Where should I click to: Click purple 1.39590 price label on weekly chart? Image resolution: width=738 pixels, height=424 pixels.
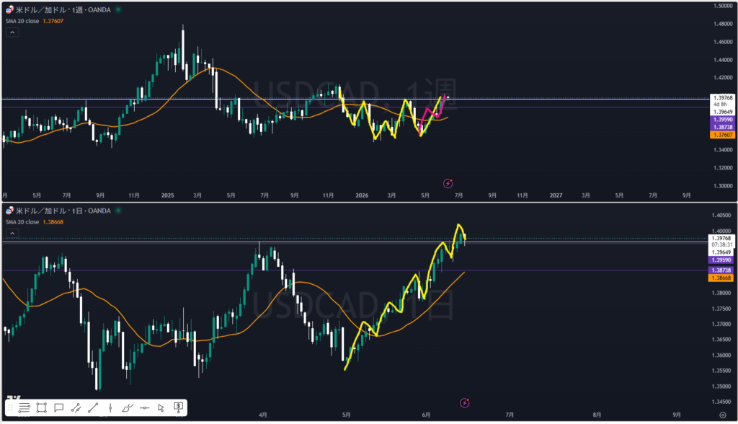722,120
